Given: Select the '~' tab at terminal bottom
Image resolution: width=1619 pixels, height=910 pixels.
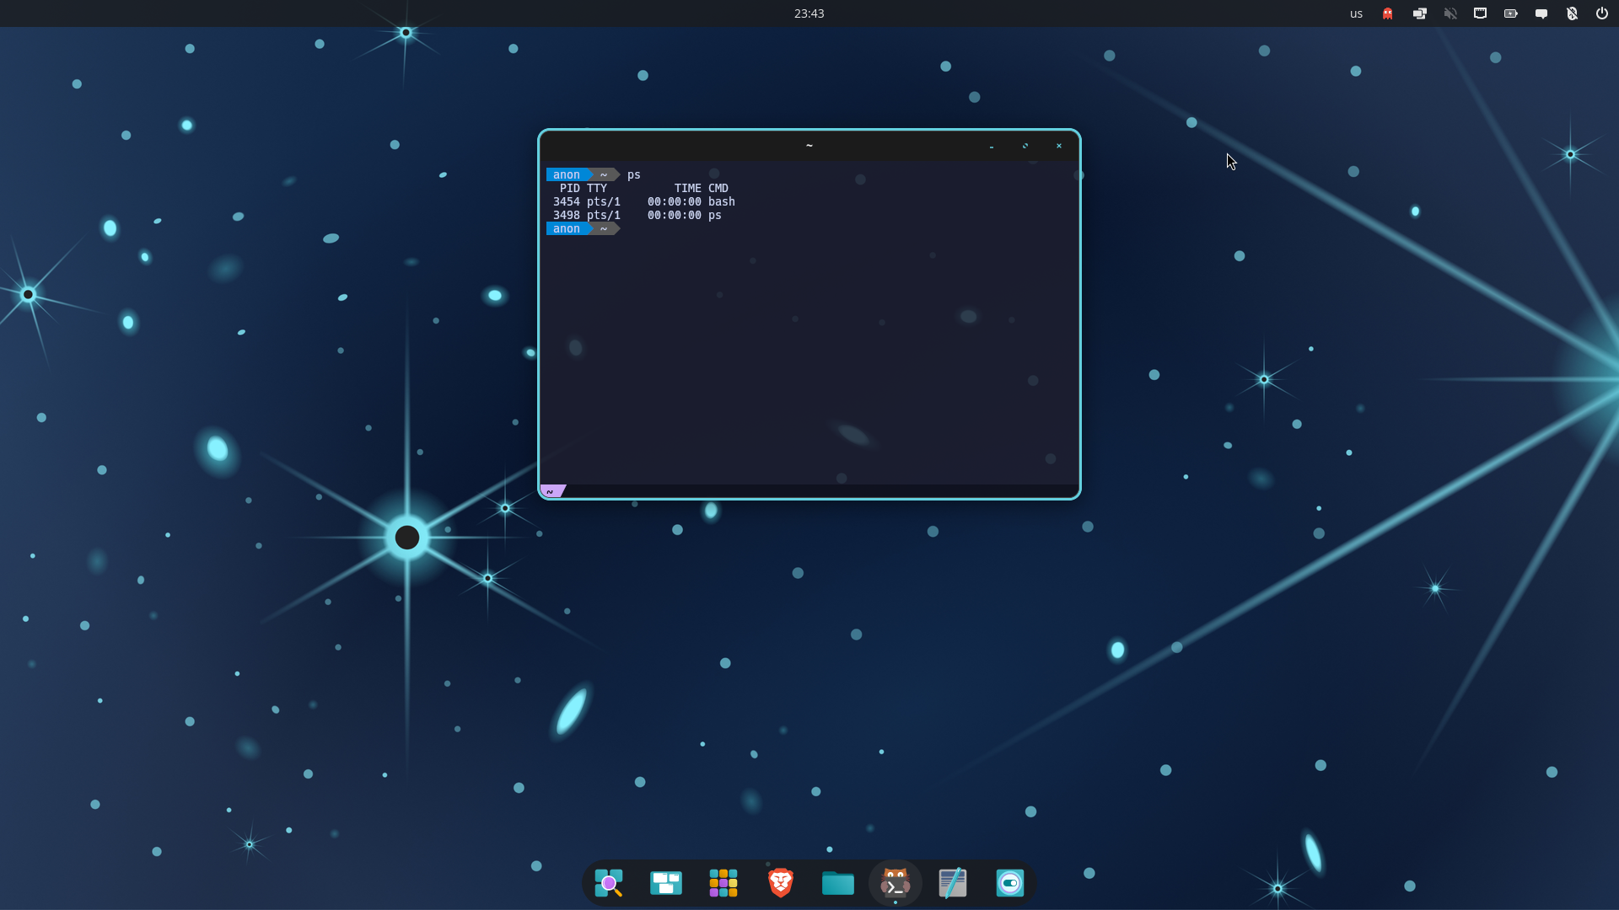Looking at the screenshot, I should (552, 491).
